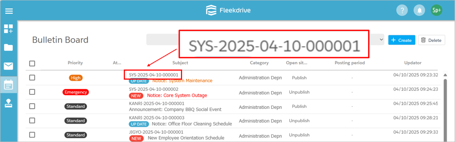
Task: Check the New Employee Orientation row checkbox
Action: point(32,135)
